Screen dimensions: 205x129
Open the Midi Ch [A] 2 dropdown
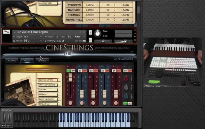click(41, 41)
